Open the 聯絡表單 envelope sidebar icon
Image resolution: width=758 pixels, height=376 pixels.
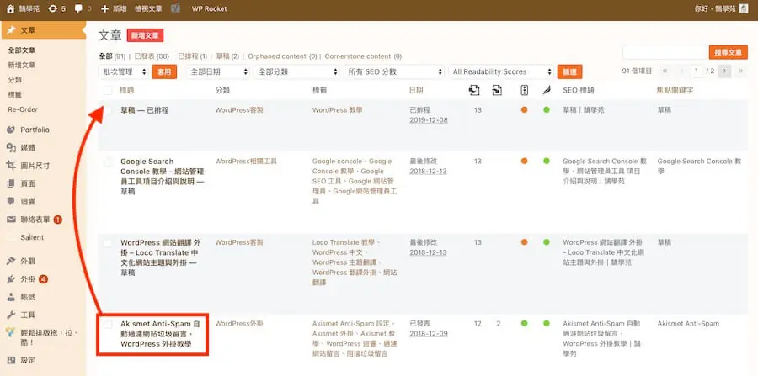[11, 220]
